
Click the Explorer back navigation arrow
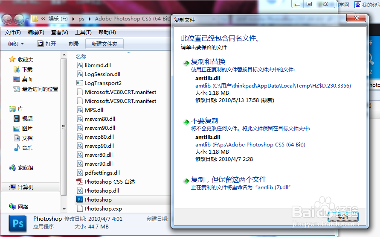[7, 19]
